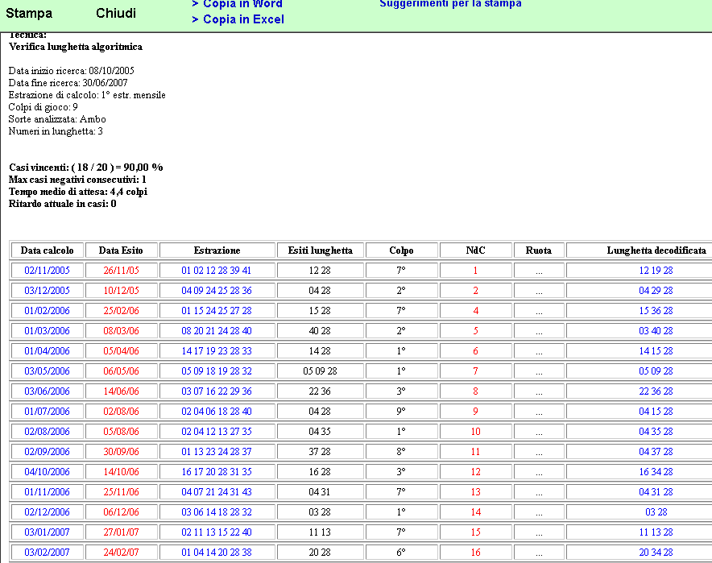Screen dimensions: 712x563
Task: Click calculation date 04/10/2006
Action: [48, 472]
